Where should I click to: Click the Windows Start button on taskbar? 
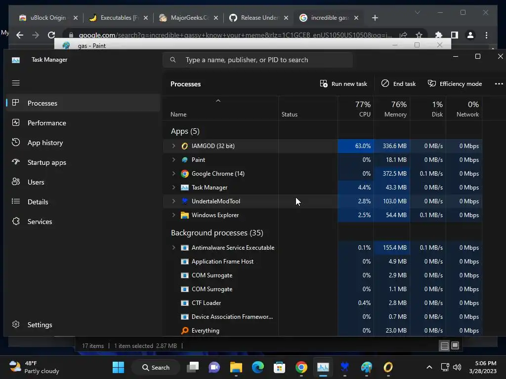[x=118, y=367]
